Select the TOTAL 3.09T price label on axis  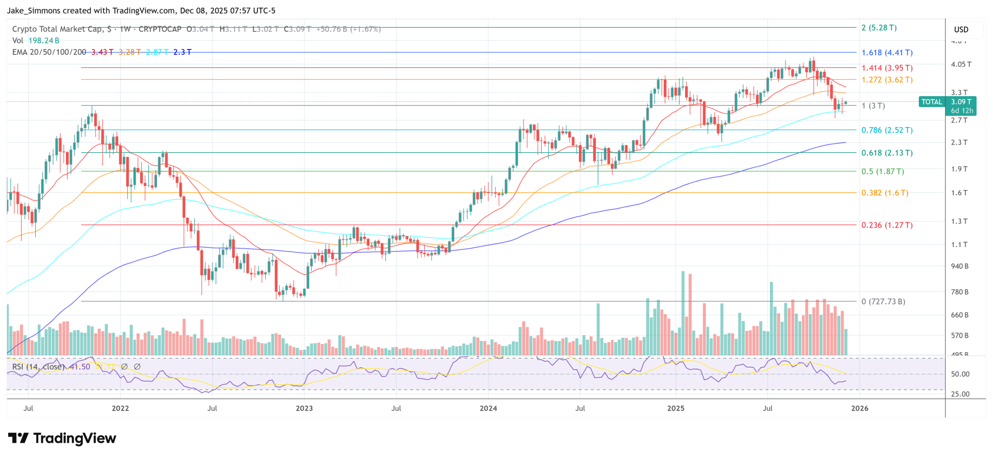click(x=961, y=102)
